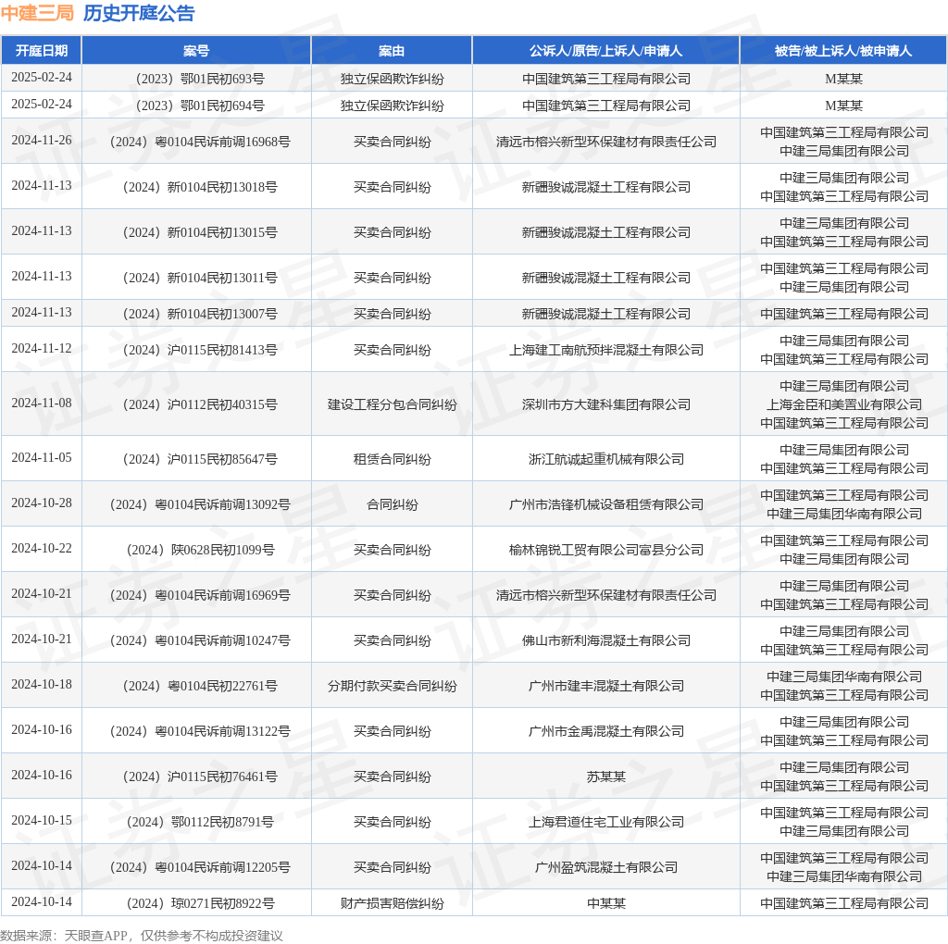Click plaintiff 佛山市新利海混凝土有限公司

click(x=605, y=640)
